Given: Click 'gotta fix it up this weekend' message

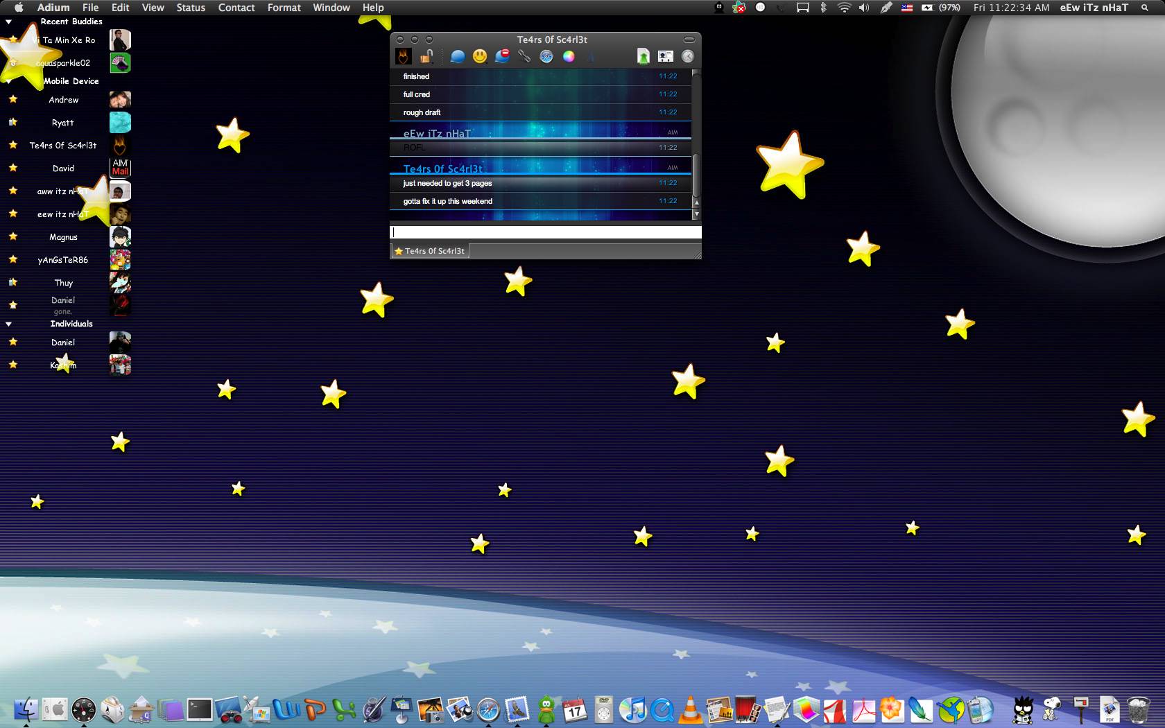Looking at the screenshot, I should (447, 201).
